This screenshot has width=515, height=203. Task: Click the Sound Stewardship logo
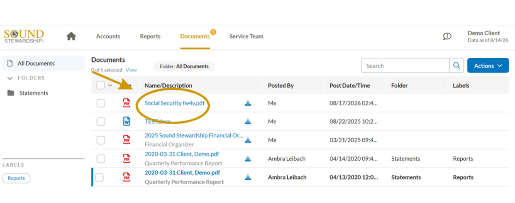point(24,36)
